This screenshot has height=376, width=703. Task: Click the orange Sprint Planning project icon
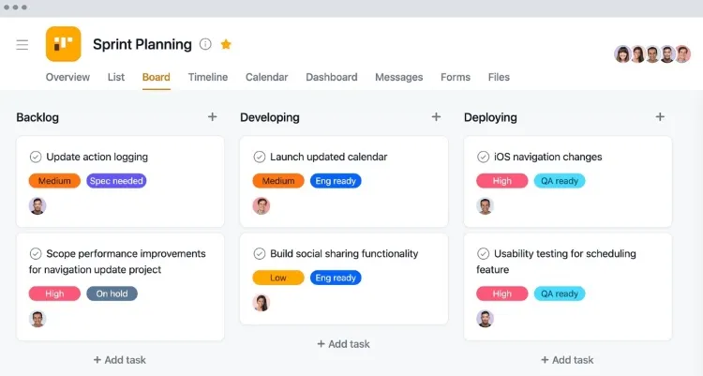pos(63,44)
